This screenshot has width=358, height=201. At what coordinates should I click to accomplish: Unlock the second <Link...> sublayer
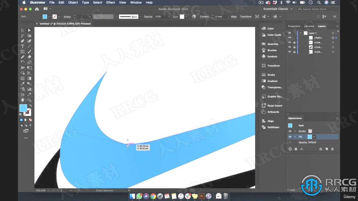[x=294, y=47]
